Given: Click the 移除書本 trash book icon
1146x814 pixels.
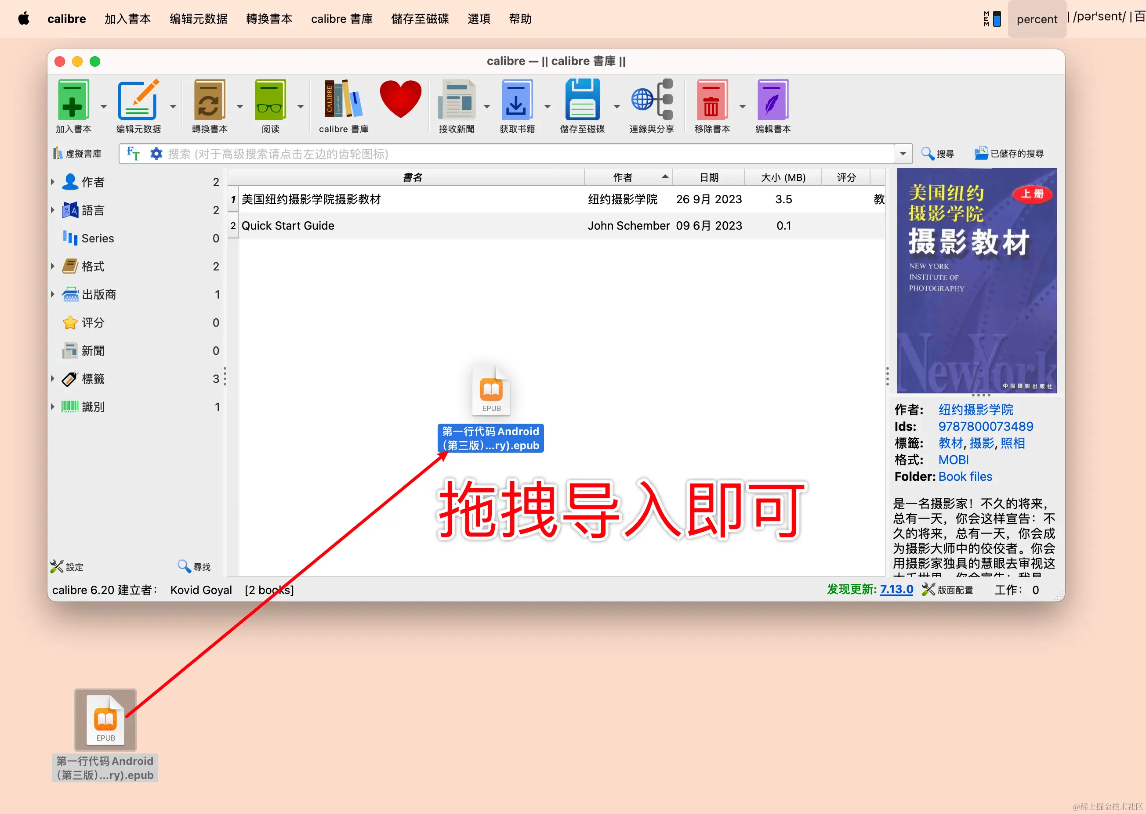Looking at the screenshot, I should tap(712, 100).
